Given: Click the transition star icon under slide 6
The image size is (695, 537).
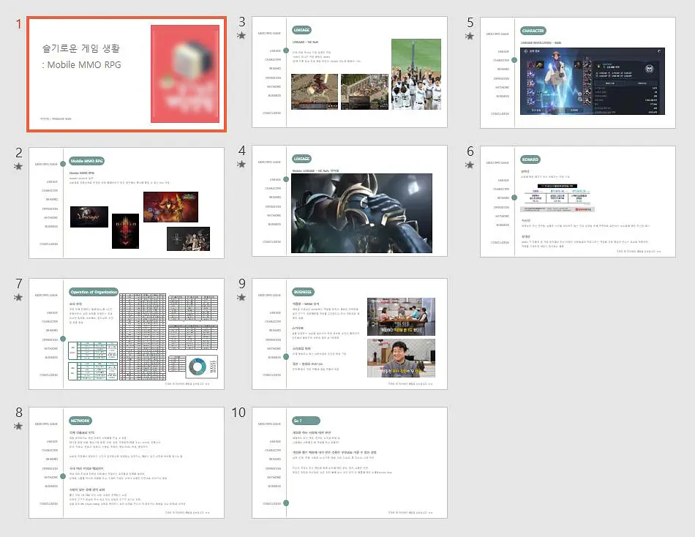Looking at the screenshot, I should point(470,165).
